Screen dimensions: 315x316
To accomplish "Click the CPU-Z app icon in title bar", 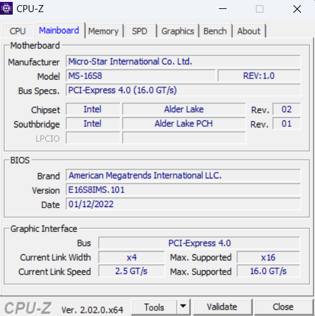I will click(x=6, y=8).
